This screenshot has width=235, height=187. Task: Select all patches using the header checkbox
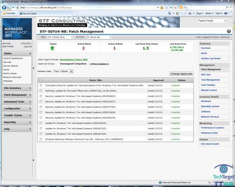pyautogui.click(x=41, y=80)
